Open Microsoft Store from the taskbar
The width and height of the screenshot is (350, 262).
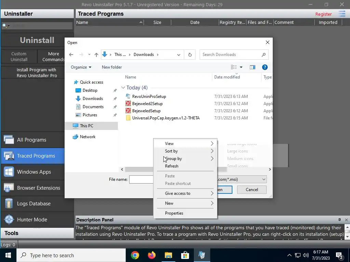(x=185, y=255)
